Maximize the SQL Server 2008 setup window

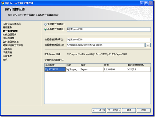(146, 3)
